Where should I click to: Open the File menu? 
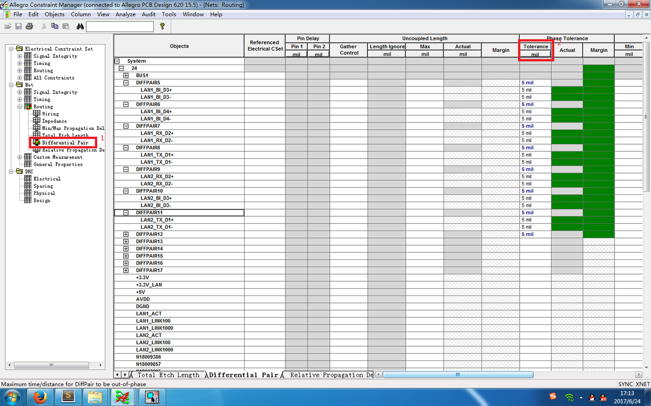click(18, 14)
